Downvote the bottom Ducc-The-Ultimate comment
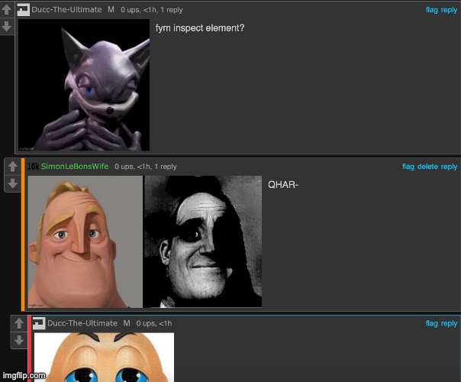461x382 pixels. tap(19, 340)
